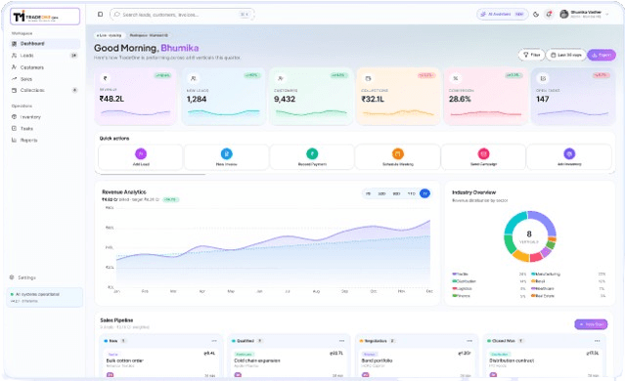Click the Reports bar-chart icon in sidebar

coord(15,140)
